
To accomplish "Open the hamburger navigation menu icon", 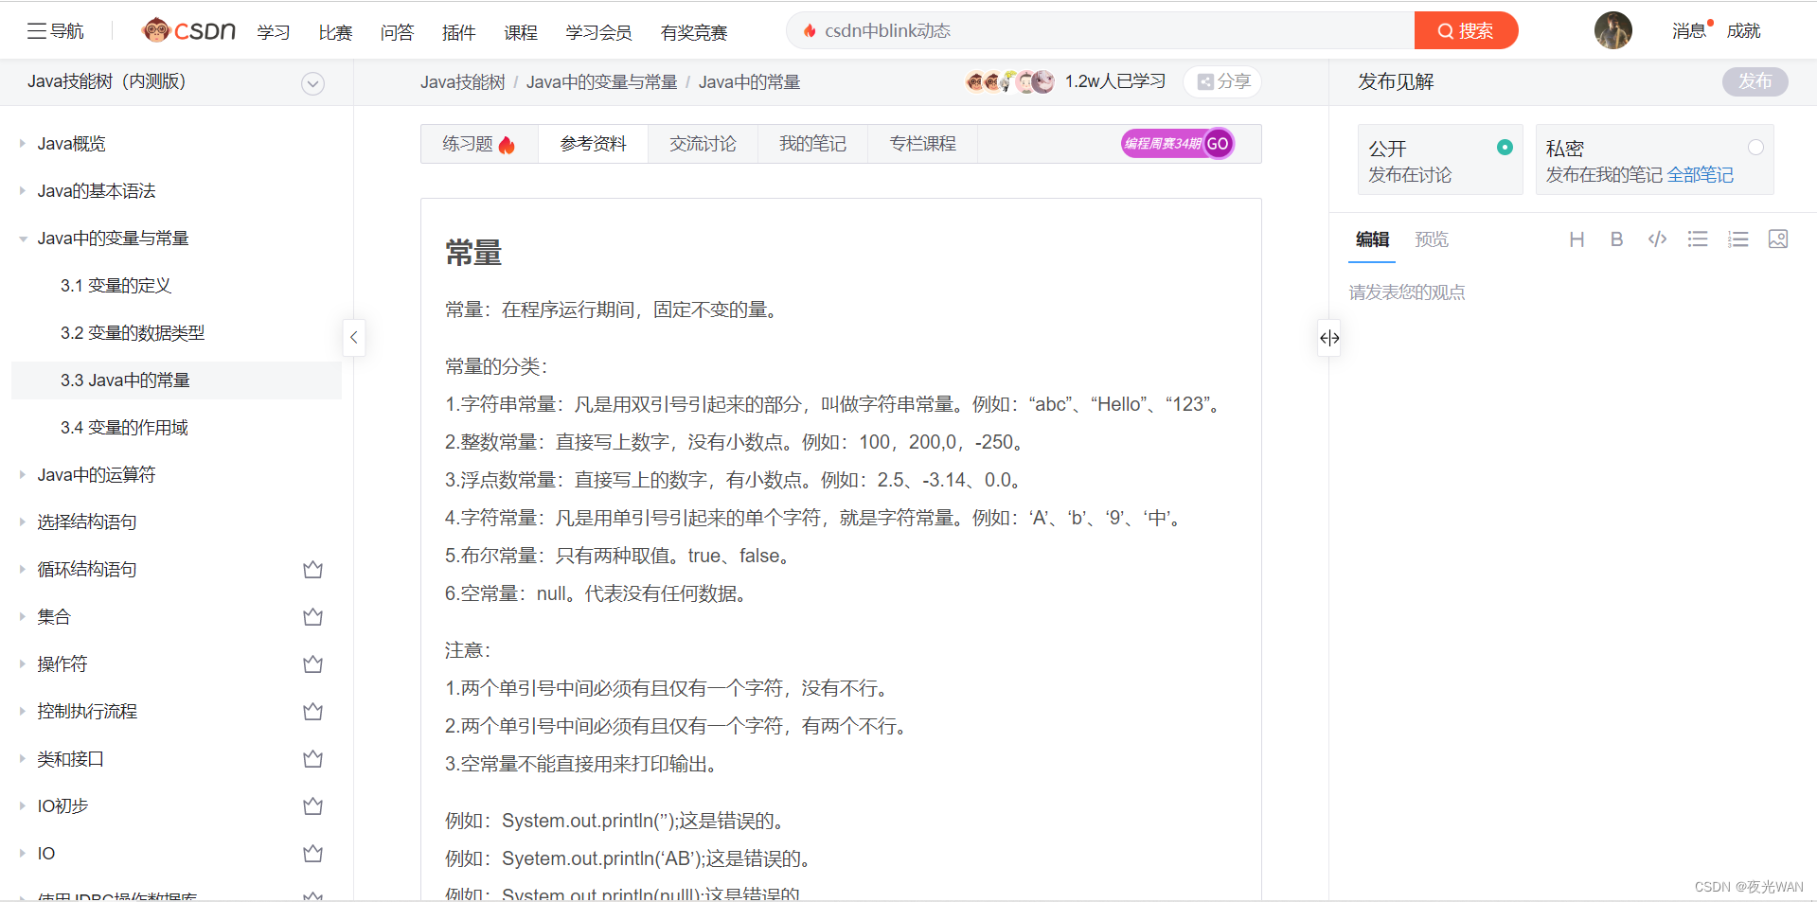I will 37,31.
